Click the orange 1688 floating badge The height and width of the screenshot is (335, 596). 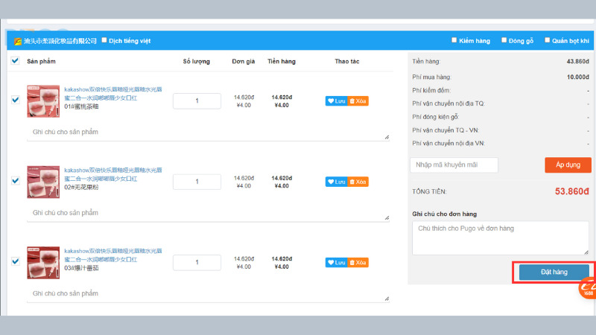588,287
